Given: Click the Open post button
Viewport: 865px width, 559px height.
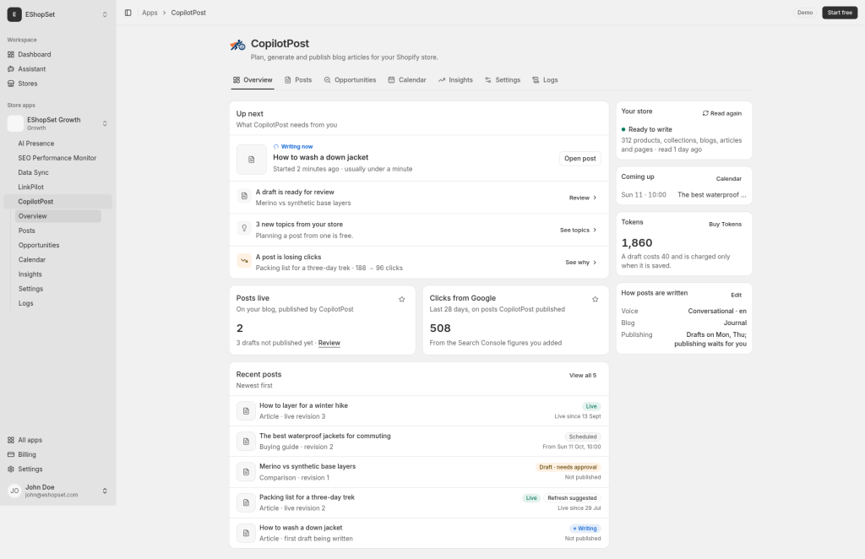Looking at the screenshot, I should tap(579, 159).
